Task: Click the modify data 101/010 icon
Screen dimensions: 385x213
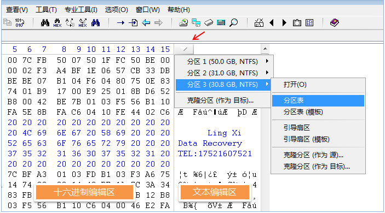Action: click(19, 23)
